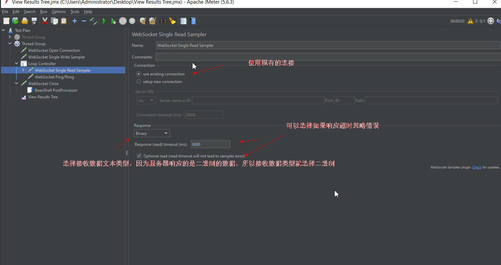Screen dimensions: 501x265
Task: Click the Path input field
Action: coord(431,101)
